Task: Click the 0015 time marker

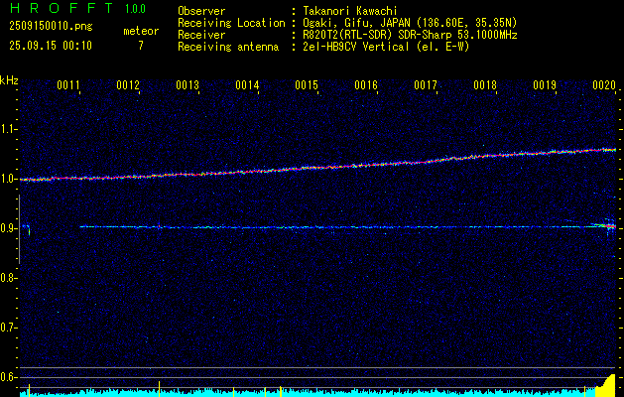Action: 307,84
